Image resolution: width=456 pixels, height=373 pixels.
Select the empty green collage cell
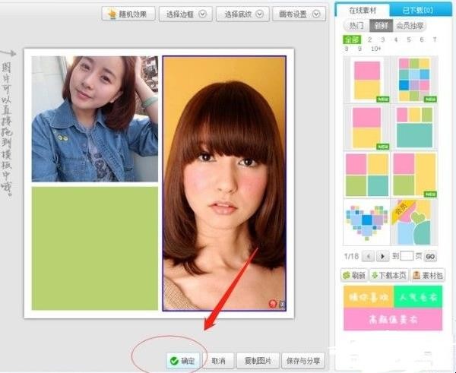click(x=95, y=248)
